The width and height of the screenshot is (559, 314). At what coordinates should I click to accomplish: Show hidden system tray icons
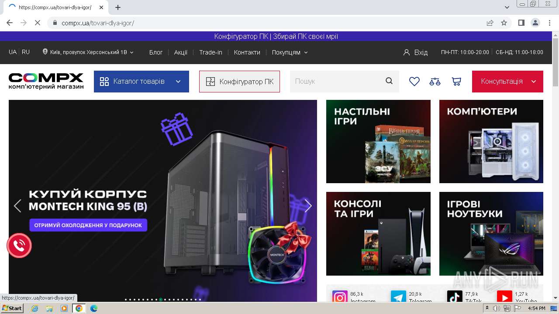(487, 308)
